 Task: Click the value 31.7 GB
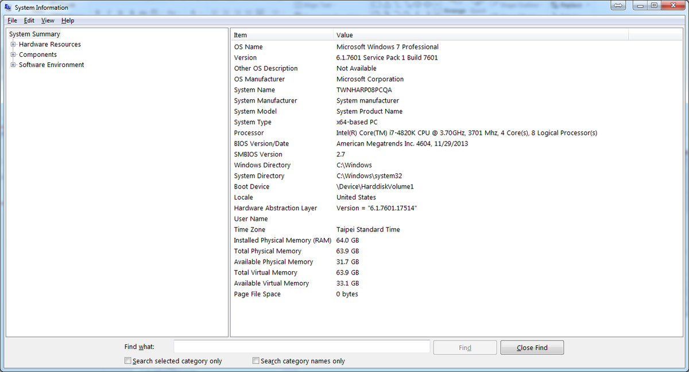[347, 262]
